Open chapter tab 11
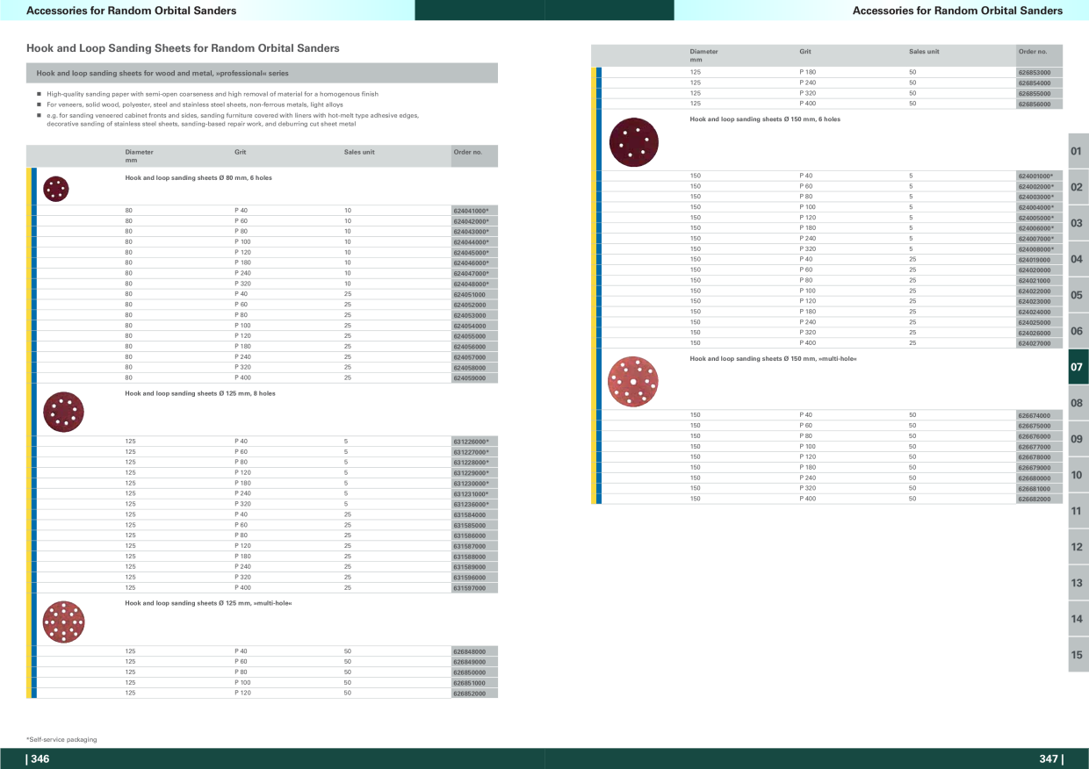 pyautogui.click(x=1078, y=511)
